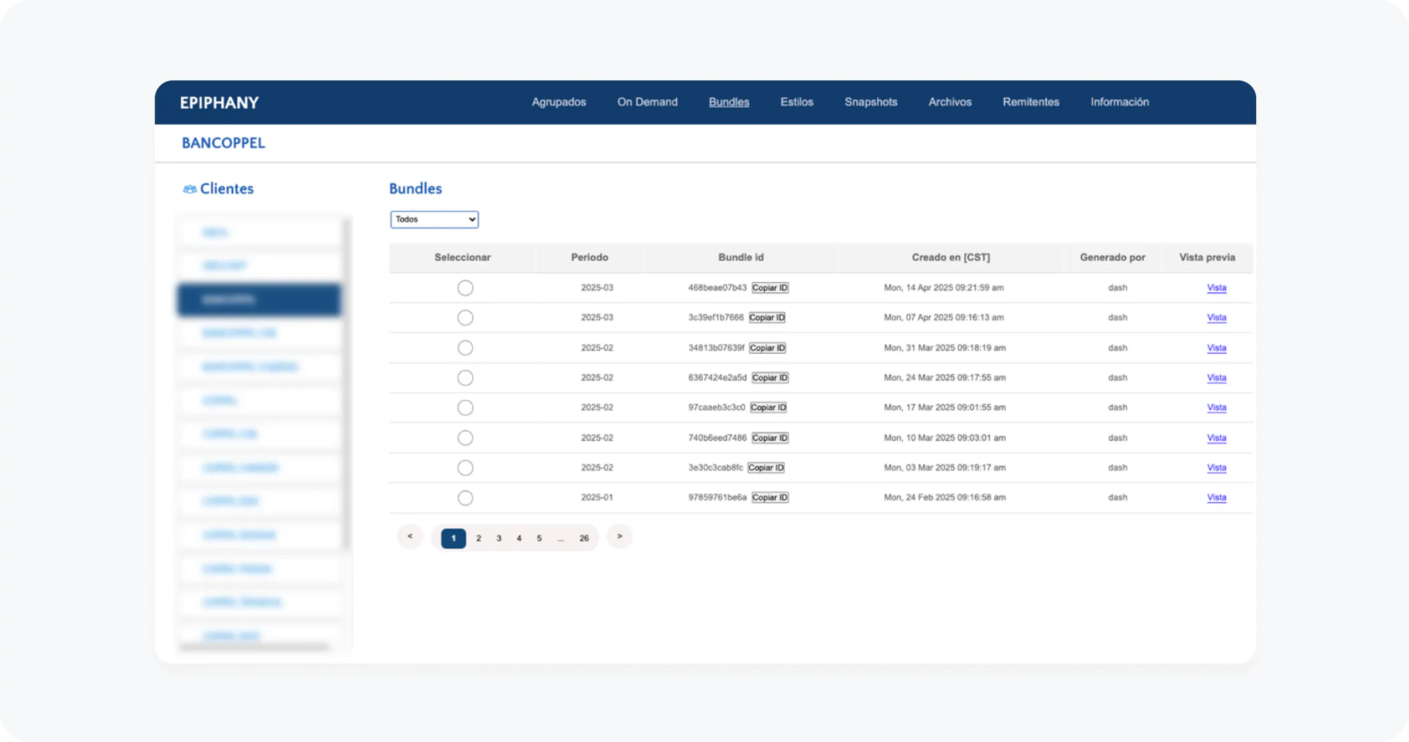This screenshot has height=742, width=1409.
Task: Jump to pagination page 2
Action: 478,538
